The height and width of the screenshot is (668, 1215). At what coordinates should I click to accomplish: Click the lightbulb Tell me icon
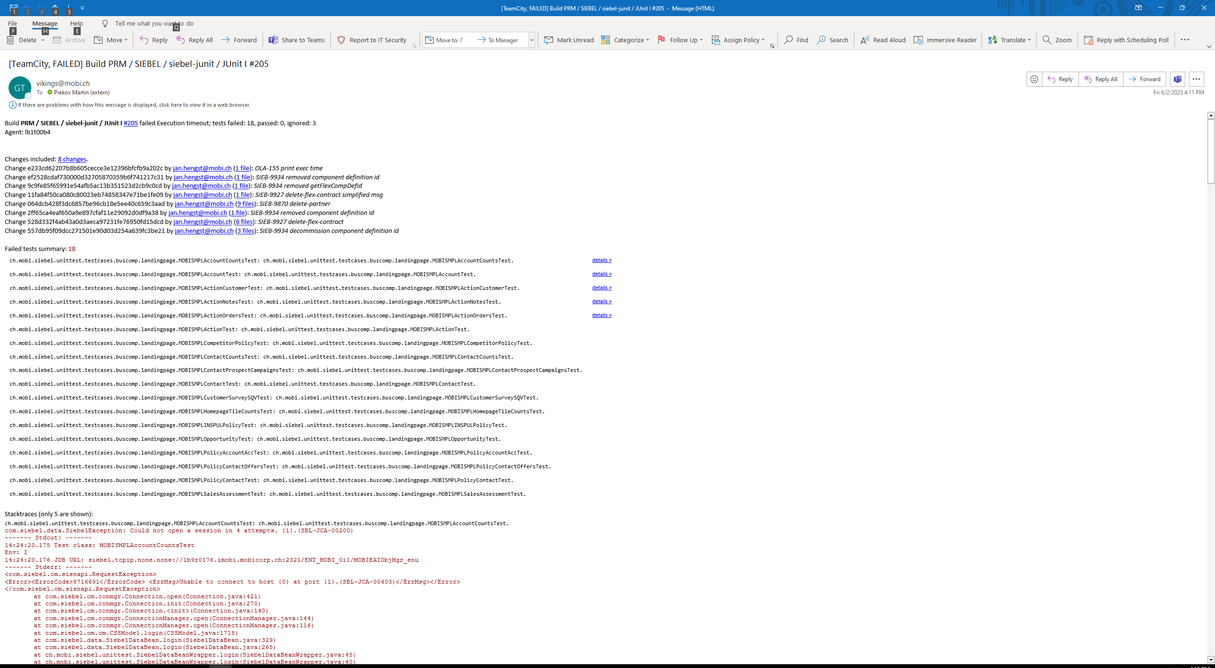point(105,23)
